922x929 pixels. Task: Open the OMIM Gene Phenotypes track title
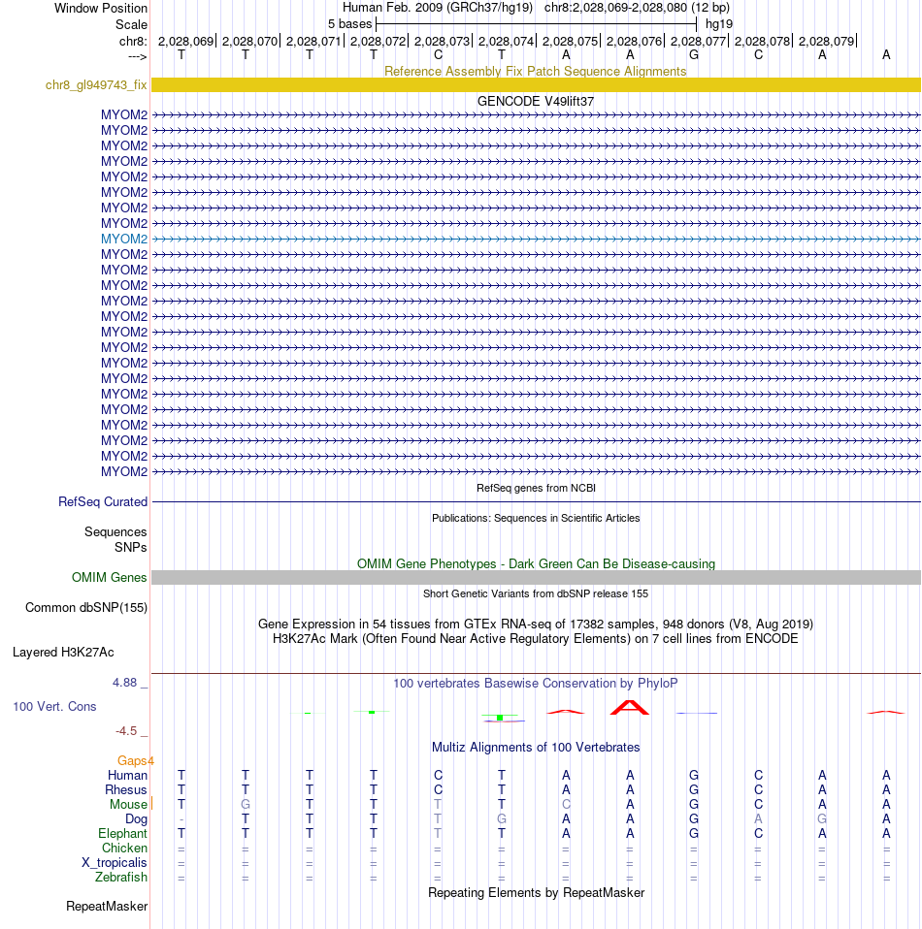coord(536,564)
